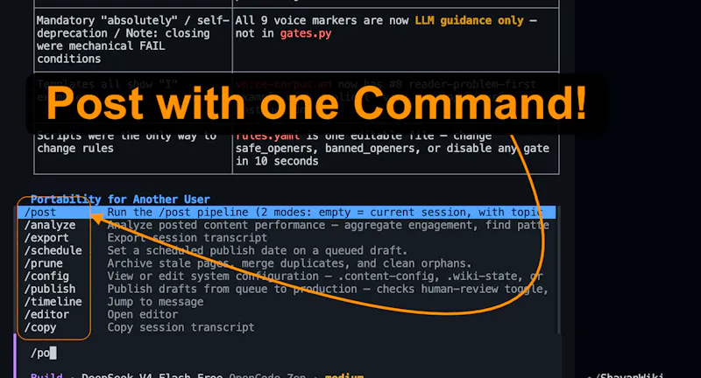Click the 'gates.py' file name in table
The height and width of the screenshot is (378, 701).
tap(306, 33)
